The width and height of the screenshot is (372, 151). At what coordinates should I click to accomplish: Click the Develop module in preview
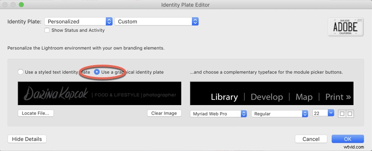tap(267, 97)
